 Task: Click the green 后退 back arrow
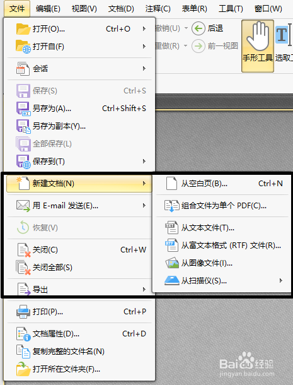(x=198, y=28)
